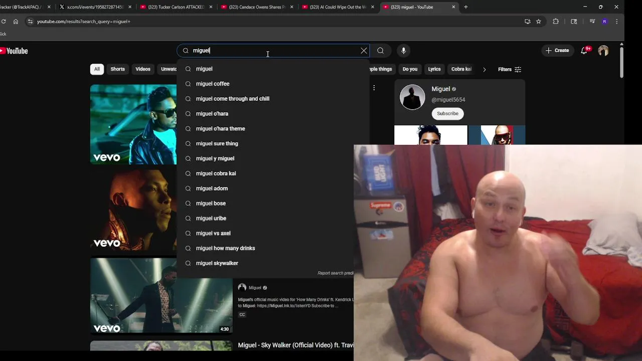This screenshot has width=642, height=361.
Task: Choose the suggestion 'miguel uribe'
Action: point(273,219)
